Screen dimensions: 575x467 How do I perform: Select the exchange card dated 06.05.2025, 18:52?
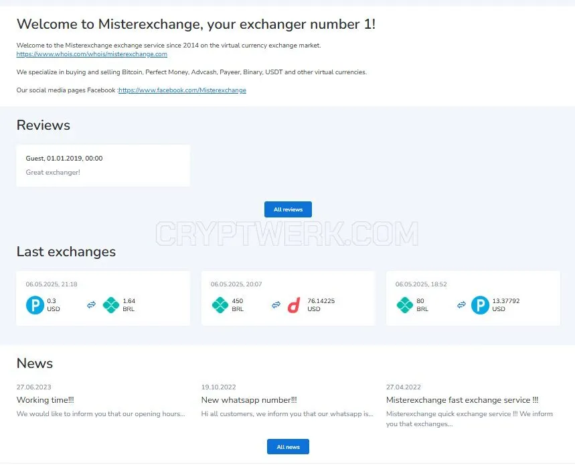click(x=473, y=298)
